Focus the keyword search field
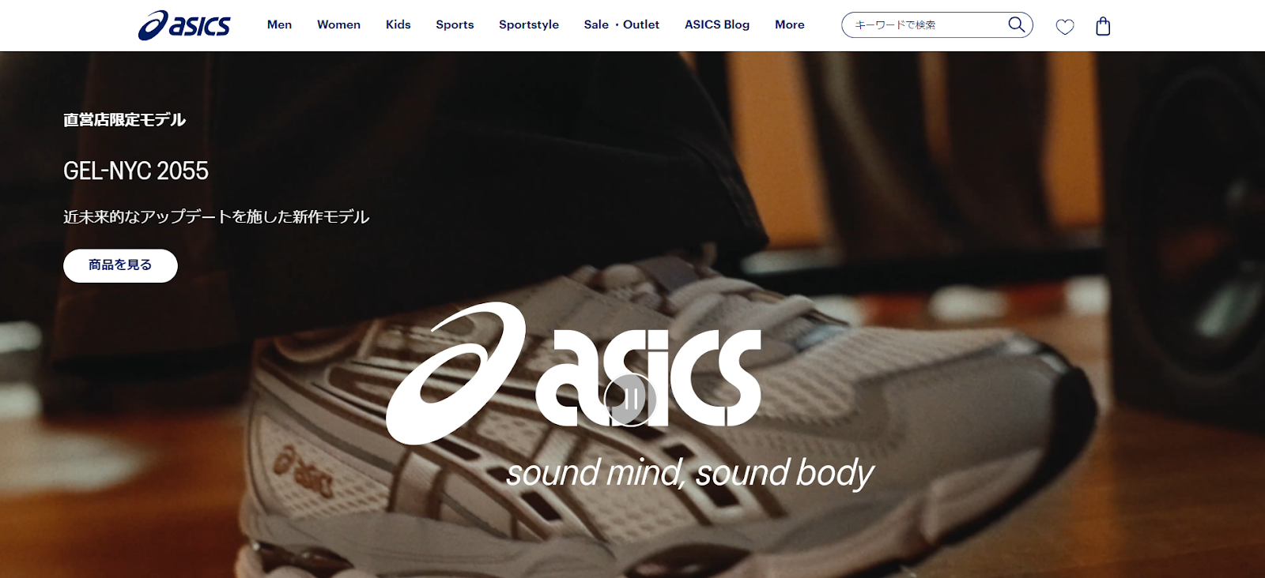 pyautogui.click(x=925, y=24)
